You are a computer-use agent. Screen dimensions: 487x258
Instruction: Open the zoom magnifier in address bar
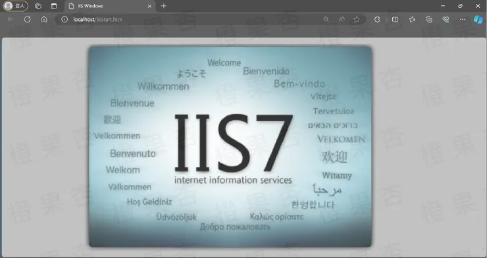[326, 20]
